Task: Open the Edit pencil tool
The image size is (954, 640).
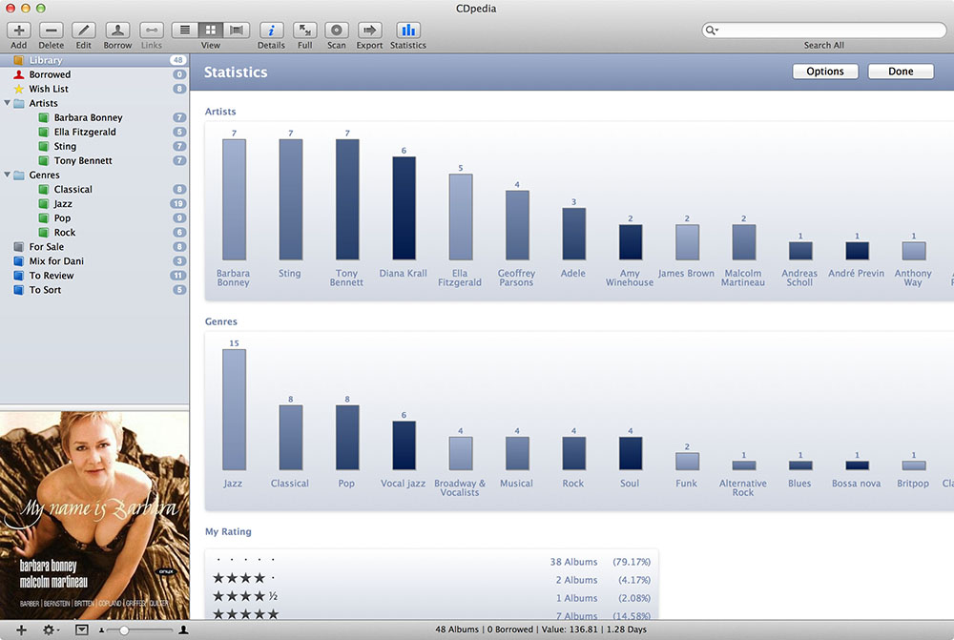Action: (84, 31)
